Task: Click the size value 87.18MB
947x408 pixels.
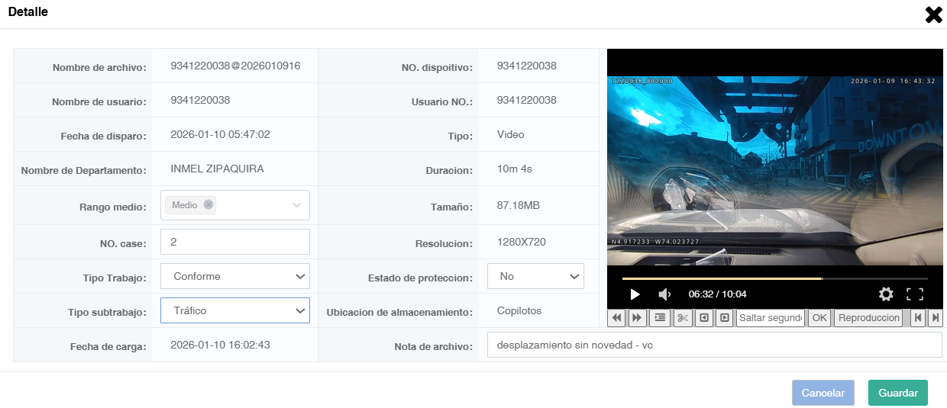Action: pos(519,206)
